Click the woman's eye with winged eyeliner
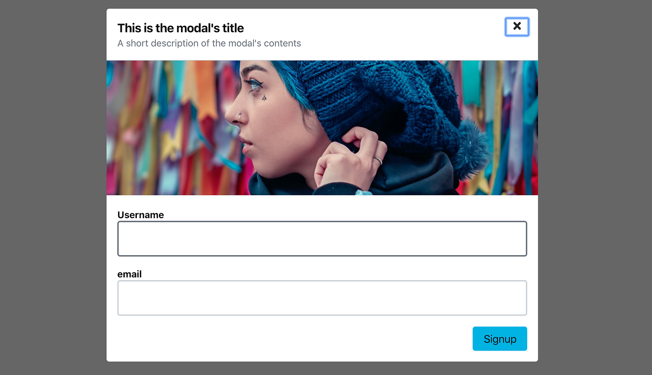The width and height of the screenshot is (652, 375). point(254,84)
